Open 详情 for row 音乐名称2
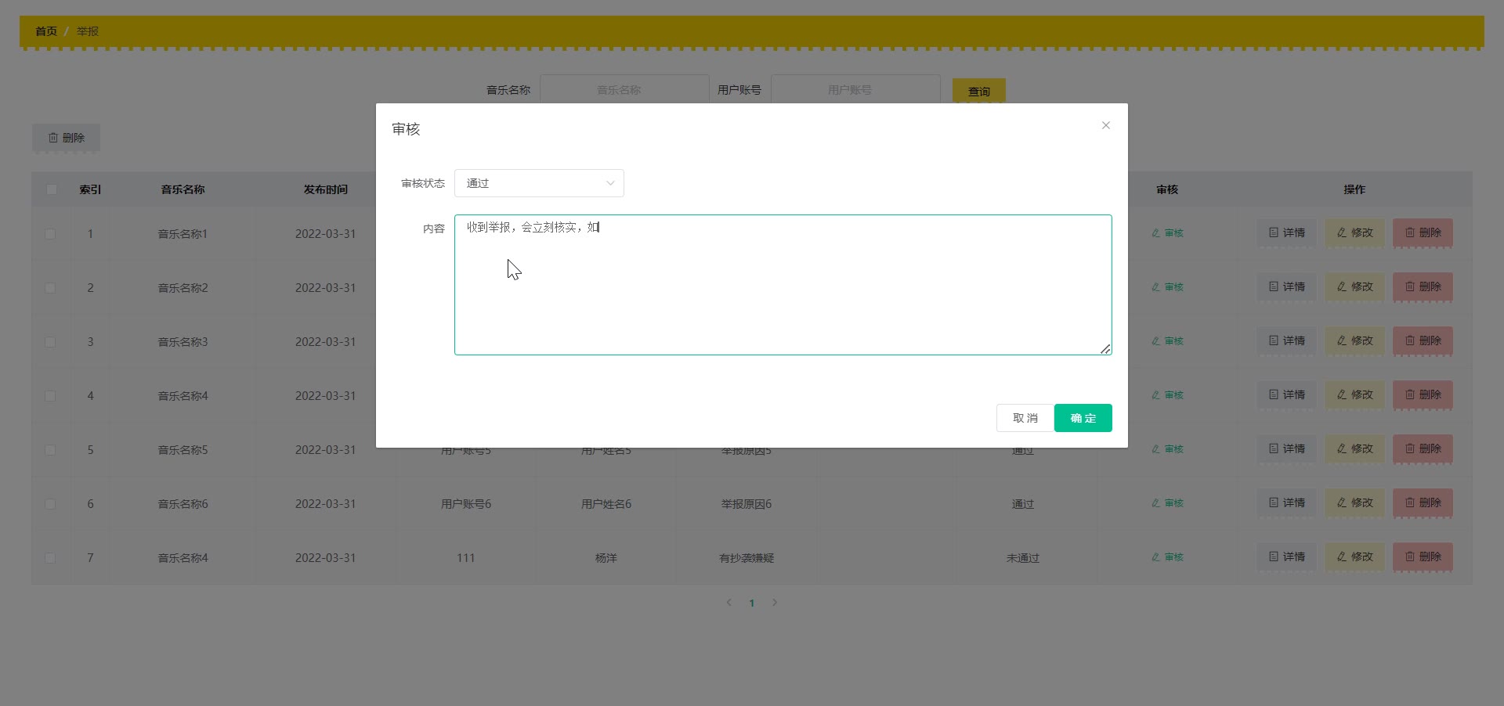The height and width of the screenshot is (706, 1504). (1286, 286)
